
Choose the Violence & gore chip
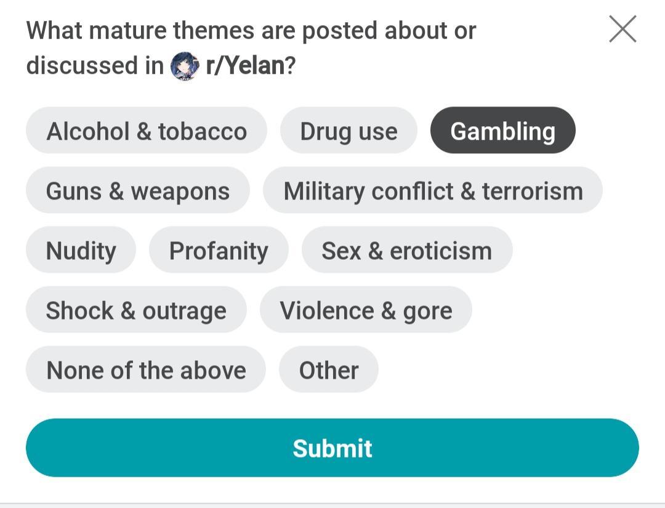point(366,310)
